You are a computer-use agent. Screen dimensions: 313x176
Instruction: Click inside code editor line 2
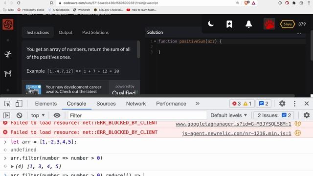(x=231, y=46)
